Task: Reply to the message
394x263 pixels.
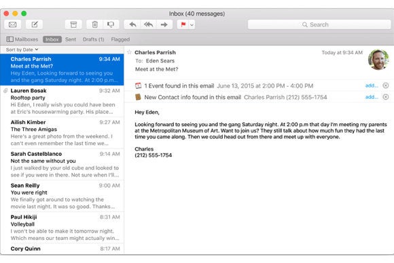Action: tap(132, 24)
